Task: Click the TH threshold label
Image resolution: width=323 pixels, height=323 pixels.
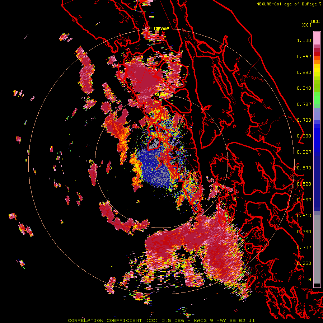Action: (308, 280)
